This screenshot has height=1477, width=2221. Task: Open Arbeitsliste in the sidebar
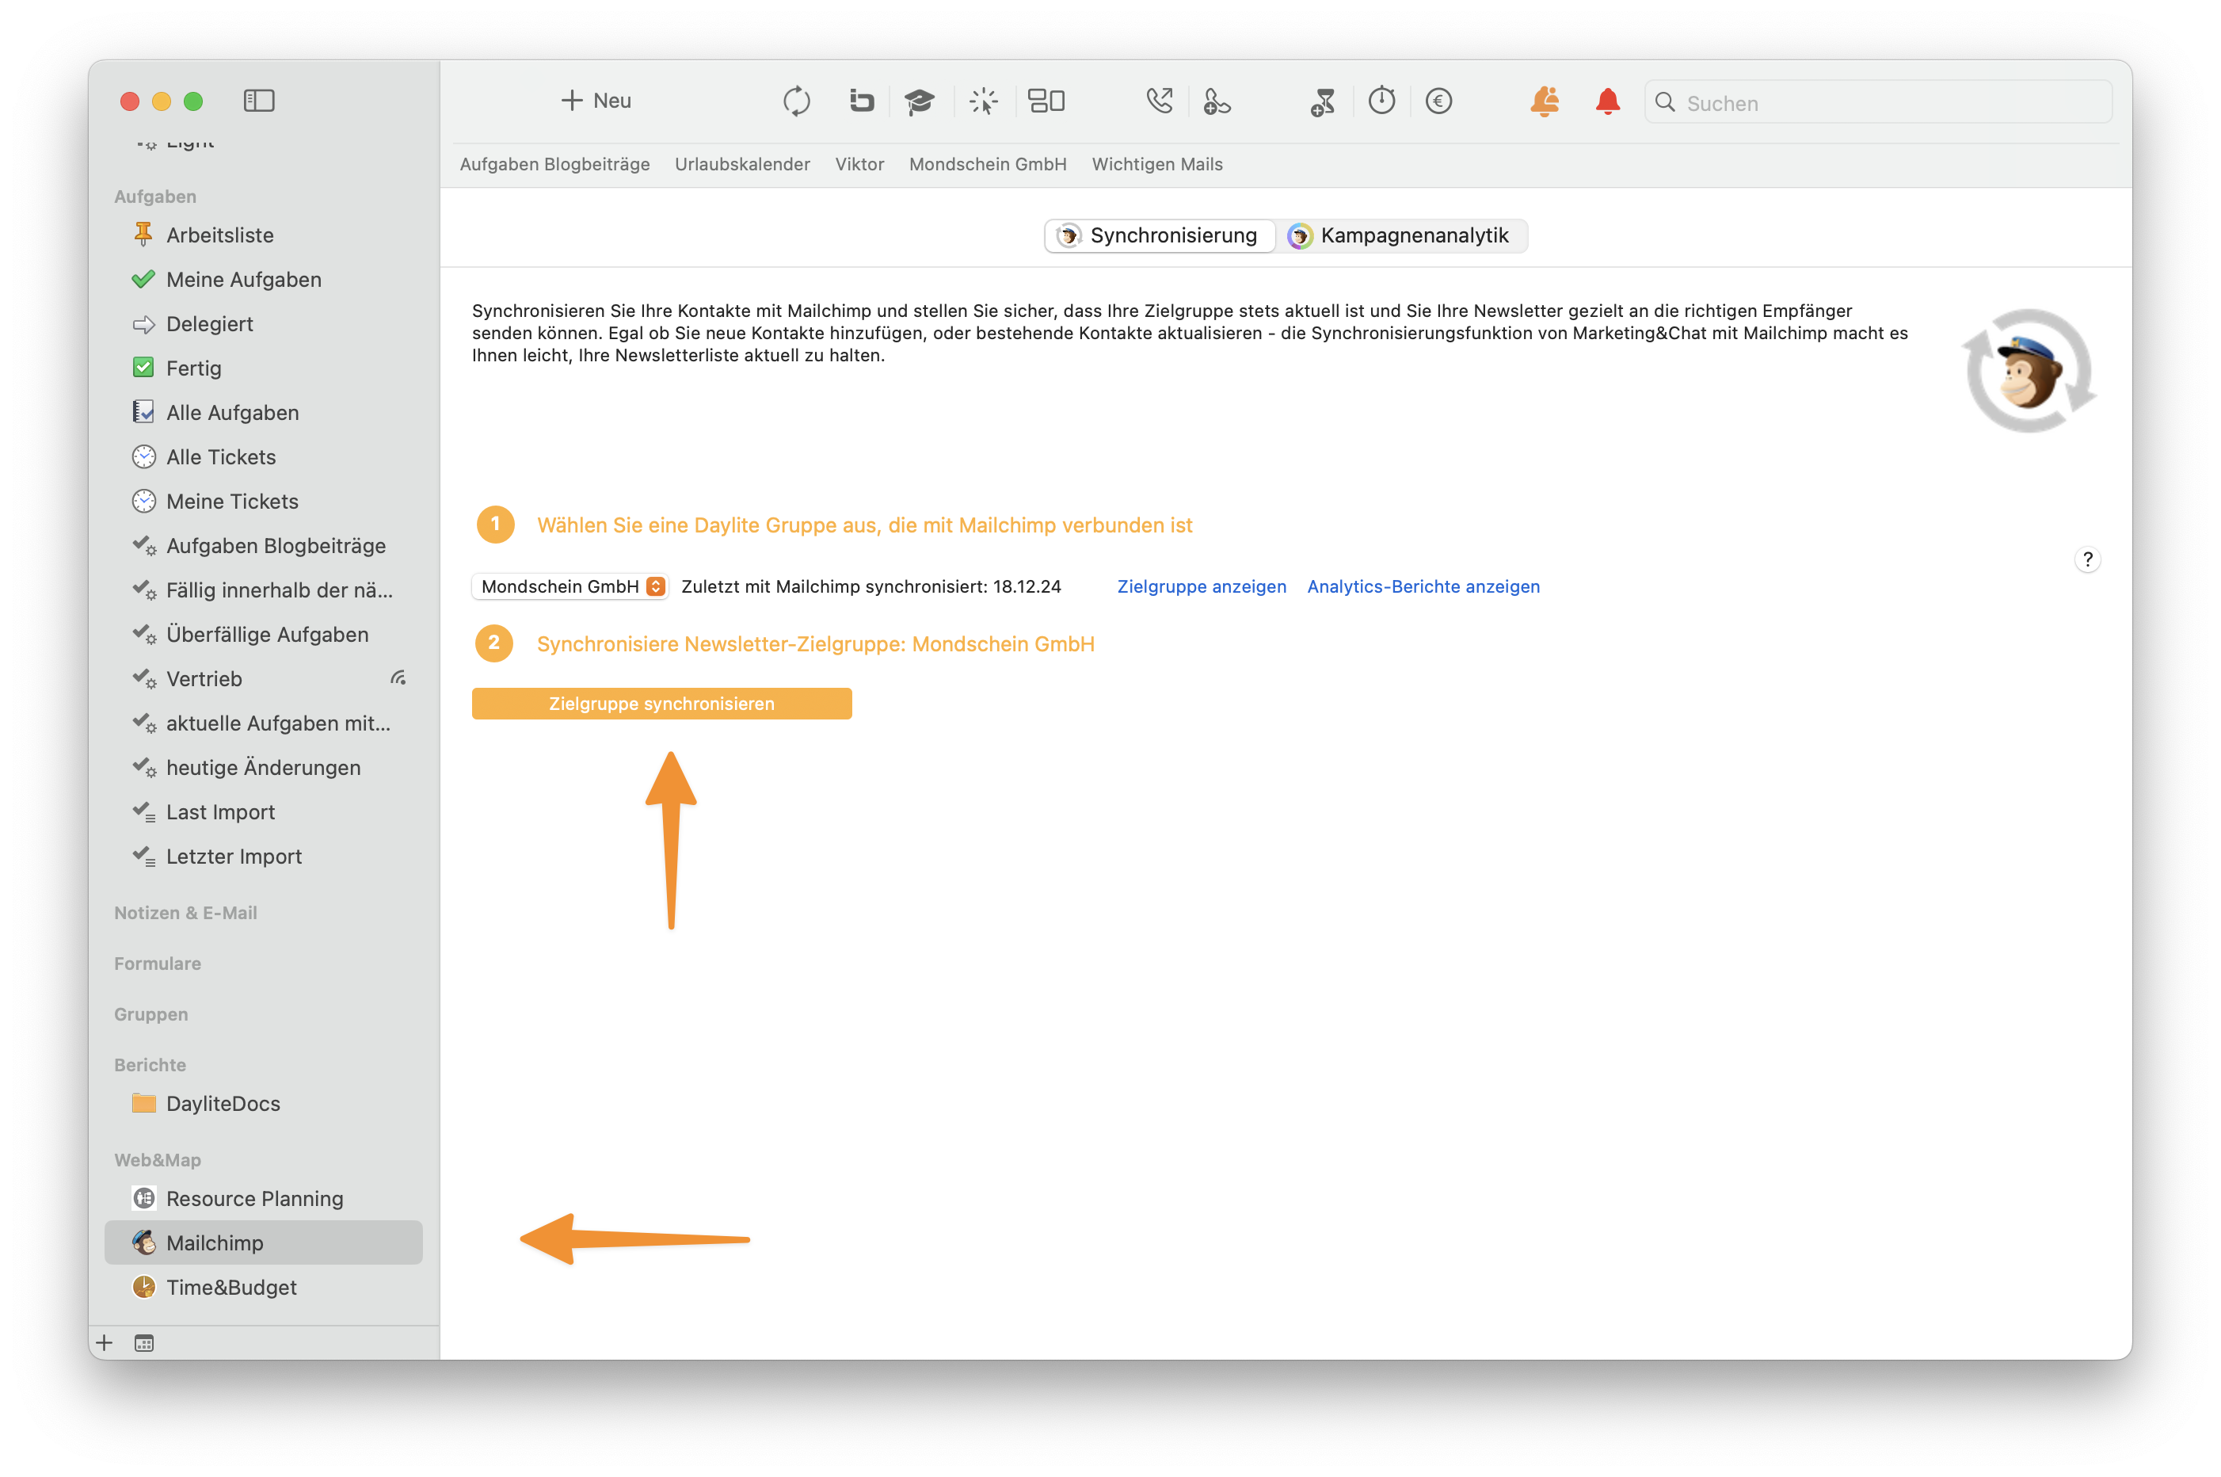264,235
